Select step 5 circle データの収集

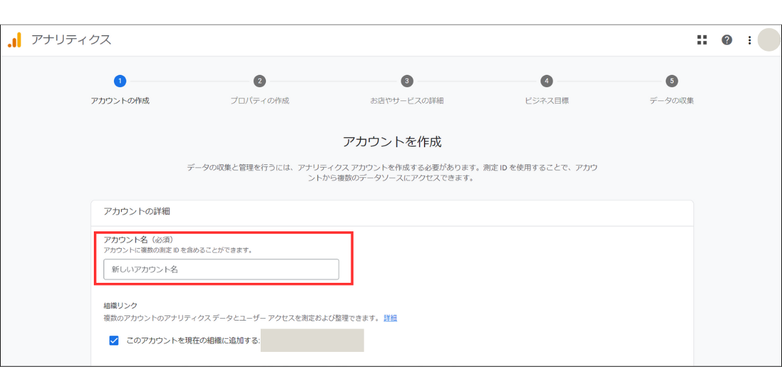[671, 81]
